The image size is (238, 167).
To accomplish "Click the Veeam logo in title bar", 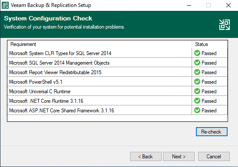I will point(5,5).
